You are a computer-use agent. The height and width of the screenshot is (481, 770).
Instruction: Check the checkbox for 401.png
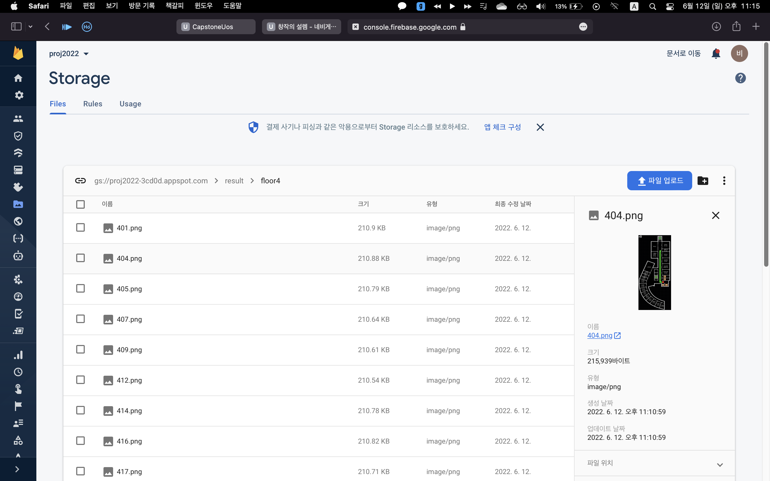(80, 227)
